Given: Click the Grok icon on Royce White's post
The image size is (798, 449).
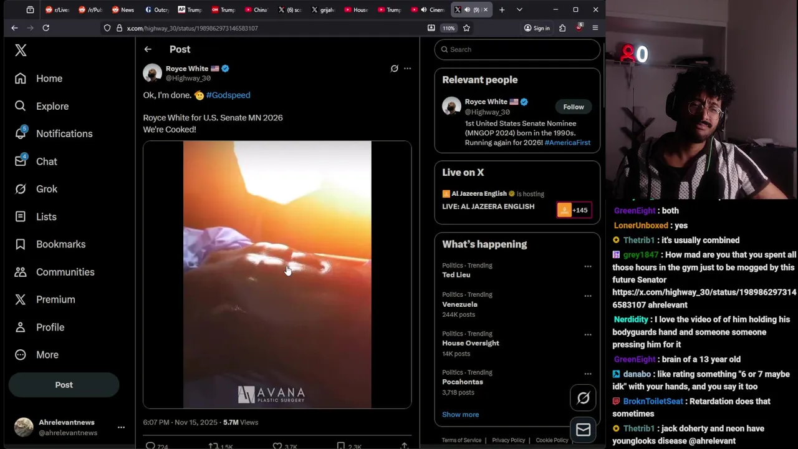Looking at the screenshot, I should click(x=394, y=69).
